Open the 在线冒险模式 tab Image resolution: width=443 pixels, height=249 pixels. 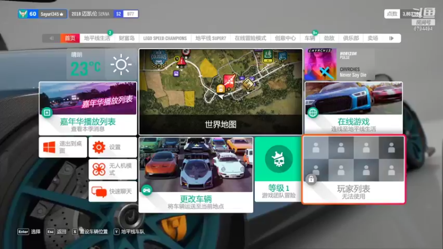click(x=251, y=38)
